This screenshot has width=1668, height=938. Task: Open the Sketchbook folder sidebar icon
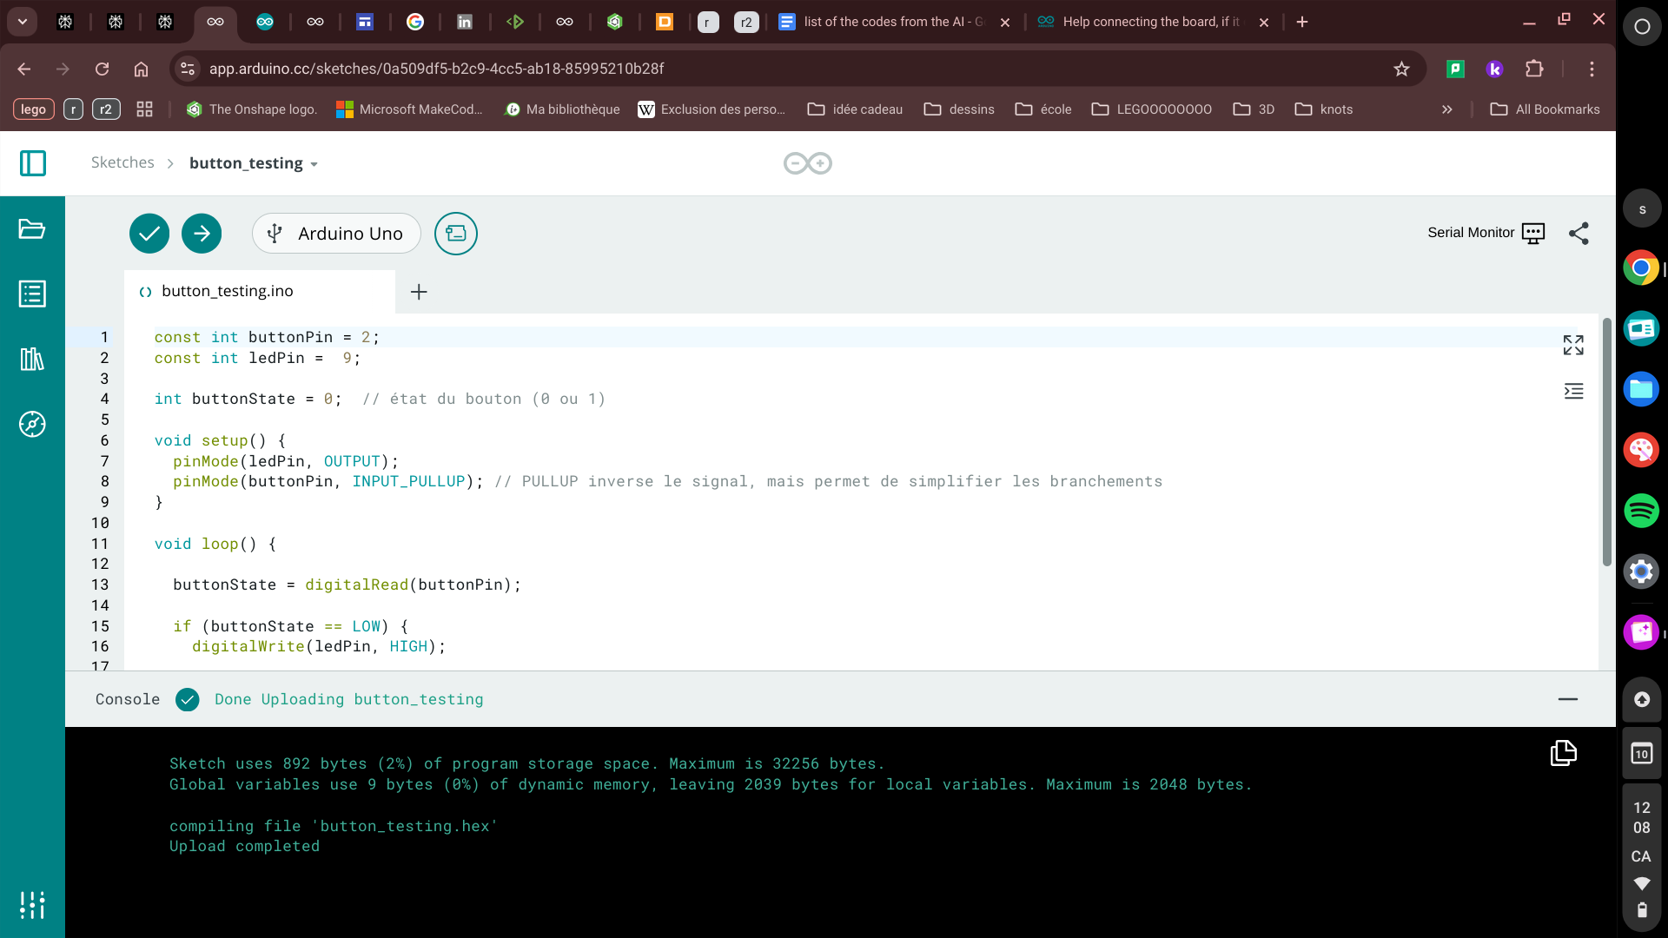pos(32,229)
